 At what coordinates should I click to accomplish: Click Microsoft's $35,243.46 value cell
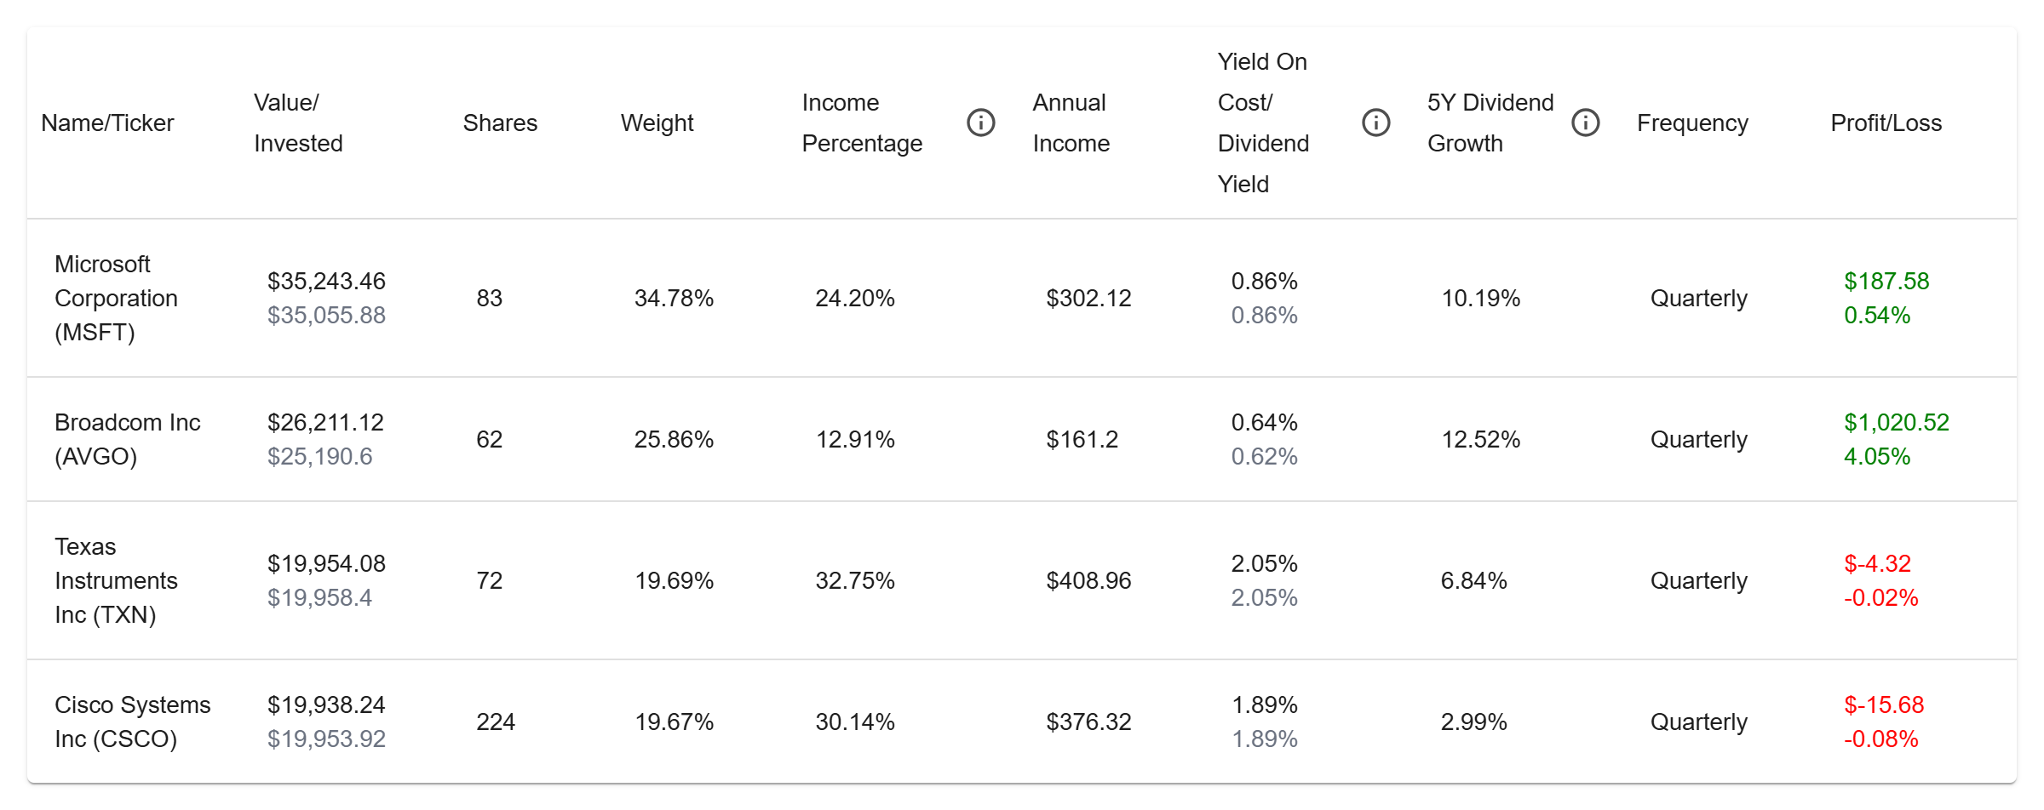click(x=326, y=281)
